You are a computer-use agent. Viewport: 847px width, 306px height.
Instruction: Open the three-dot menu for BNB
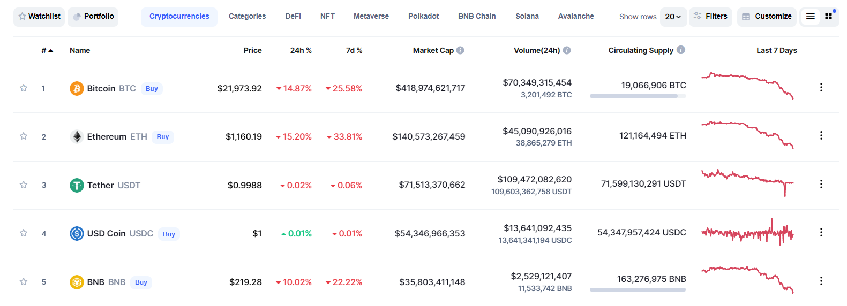821,281
